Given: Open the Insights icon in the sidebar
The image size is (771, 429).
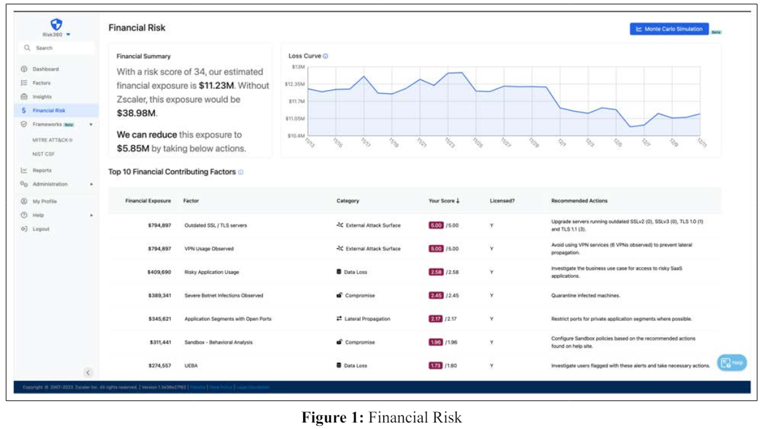Looking at the screenshot, I should pyautogui.click(x=24, y=97).
